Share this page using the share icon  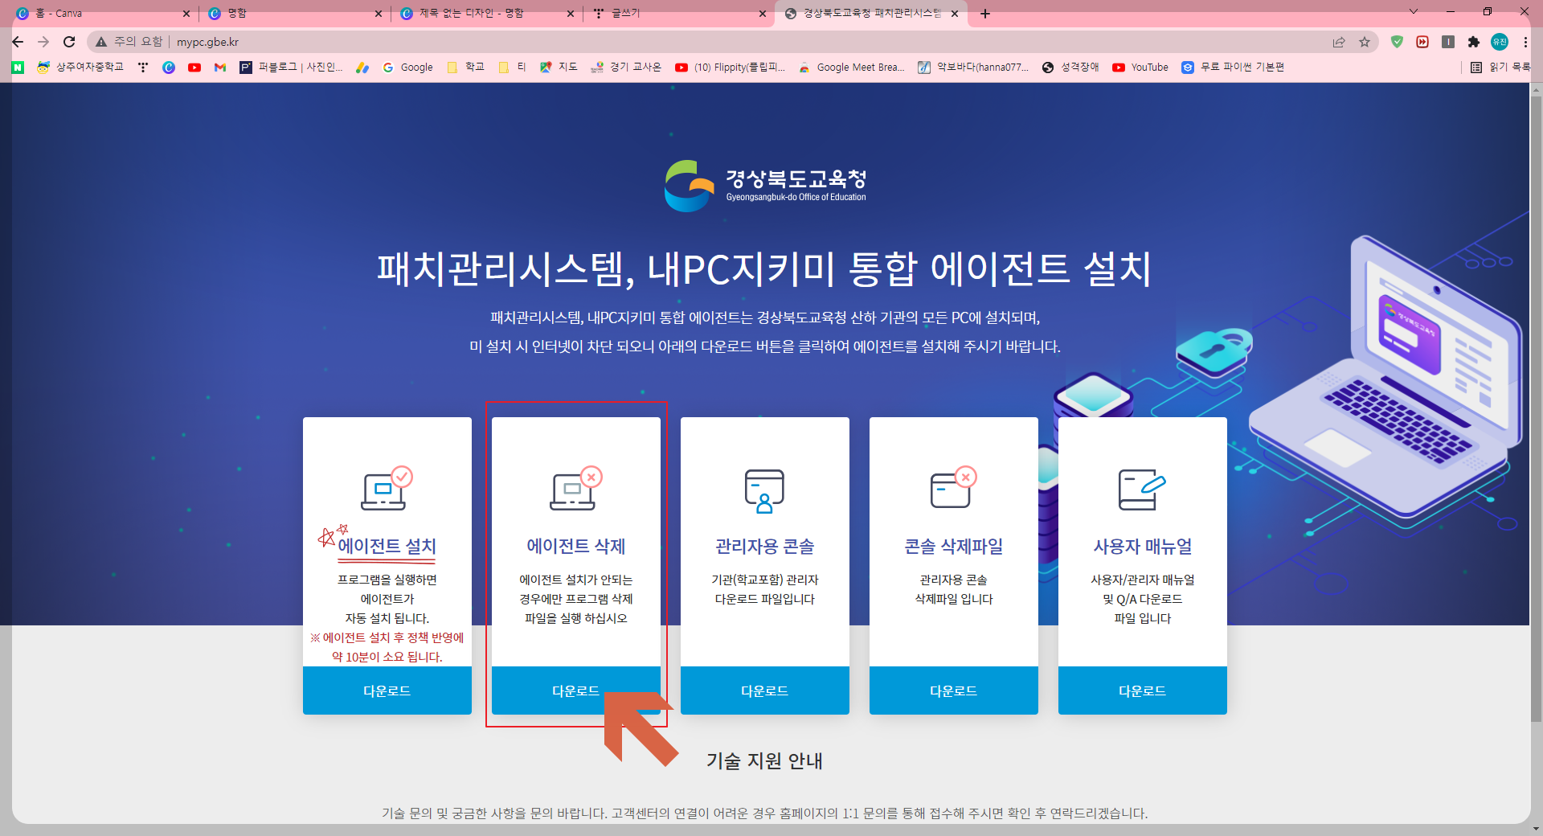coord(1339,42)
